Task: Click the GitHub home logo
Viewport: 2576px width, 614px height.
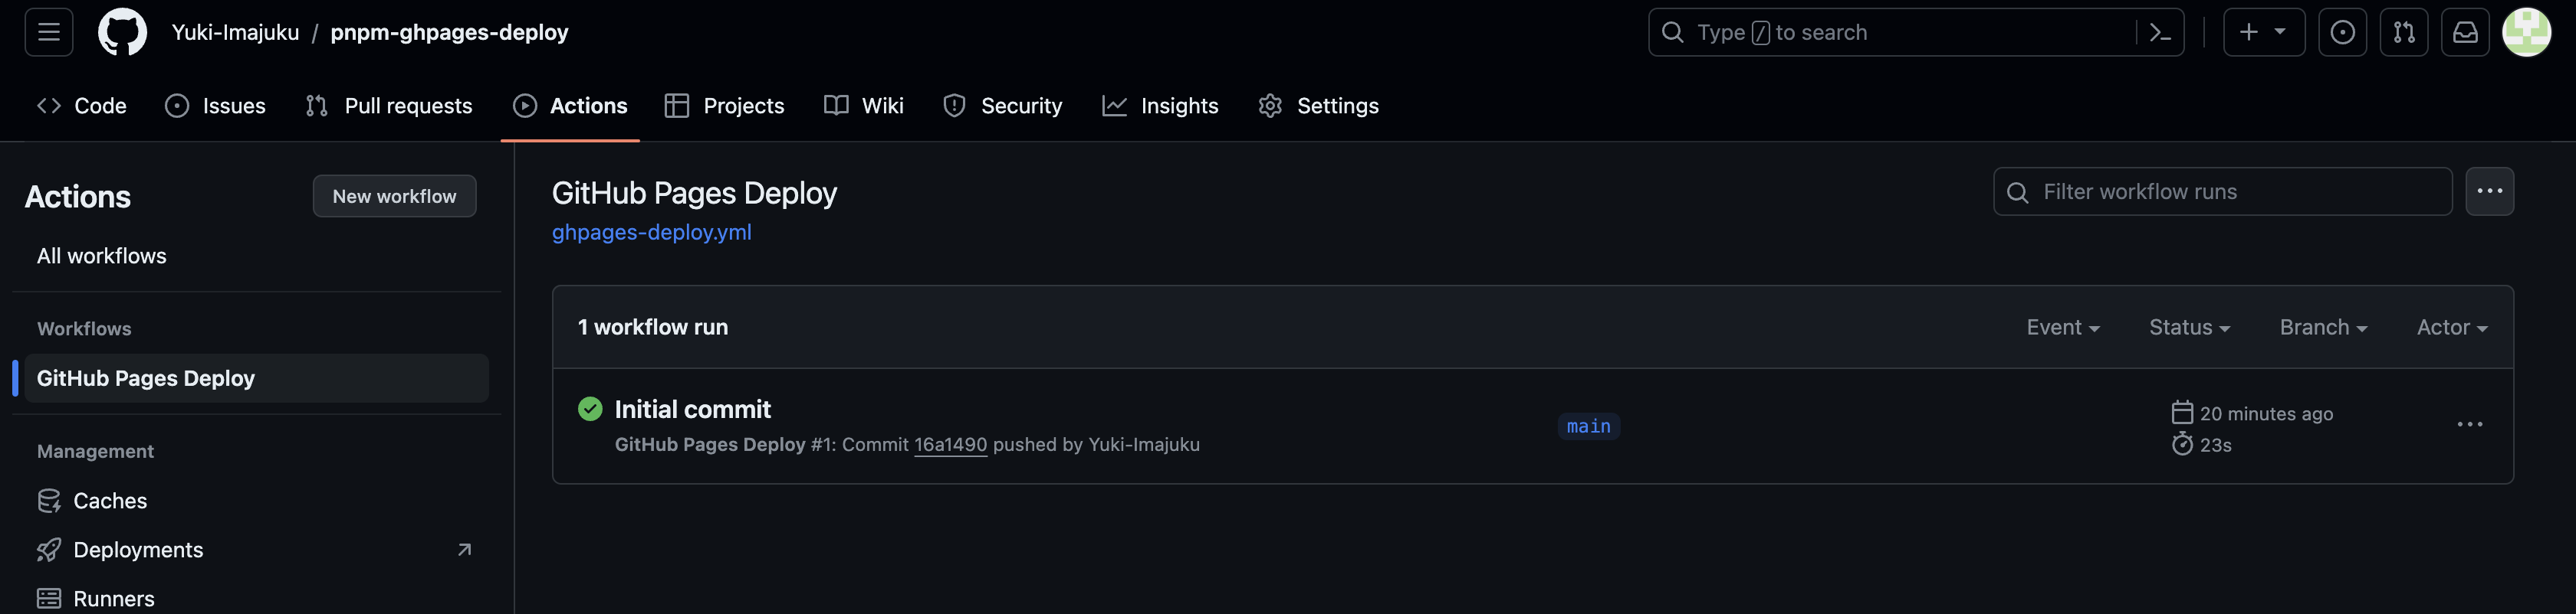Action: coord(122,32)
